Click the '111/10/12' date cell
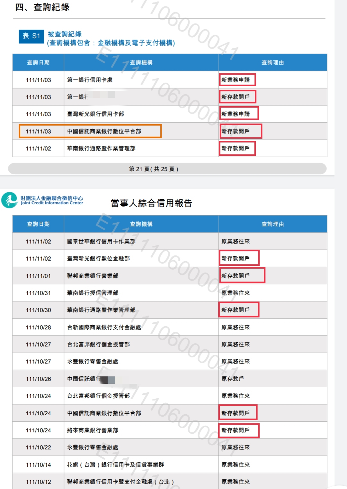347x489 pixels. (38, 482)
